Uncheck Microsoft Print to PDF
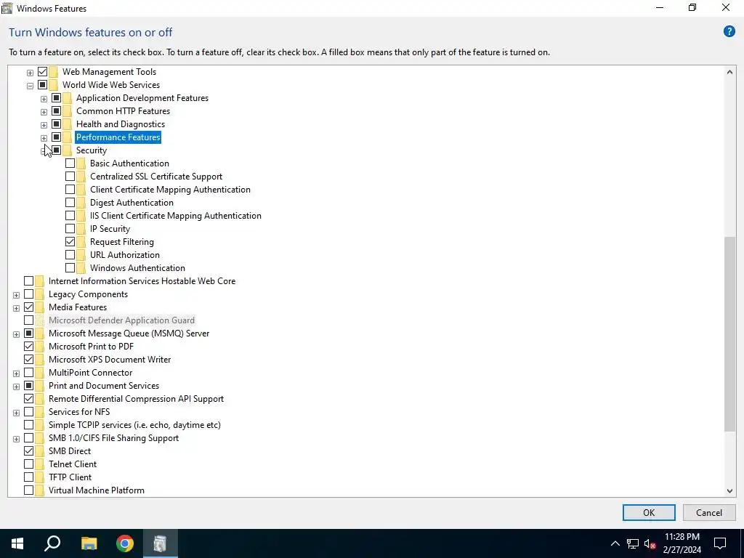This screenshot has width=744, height=558. [28, 347]
